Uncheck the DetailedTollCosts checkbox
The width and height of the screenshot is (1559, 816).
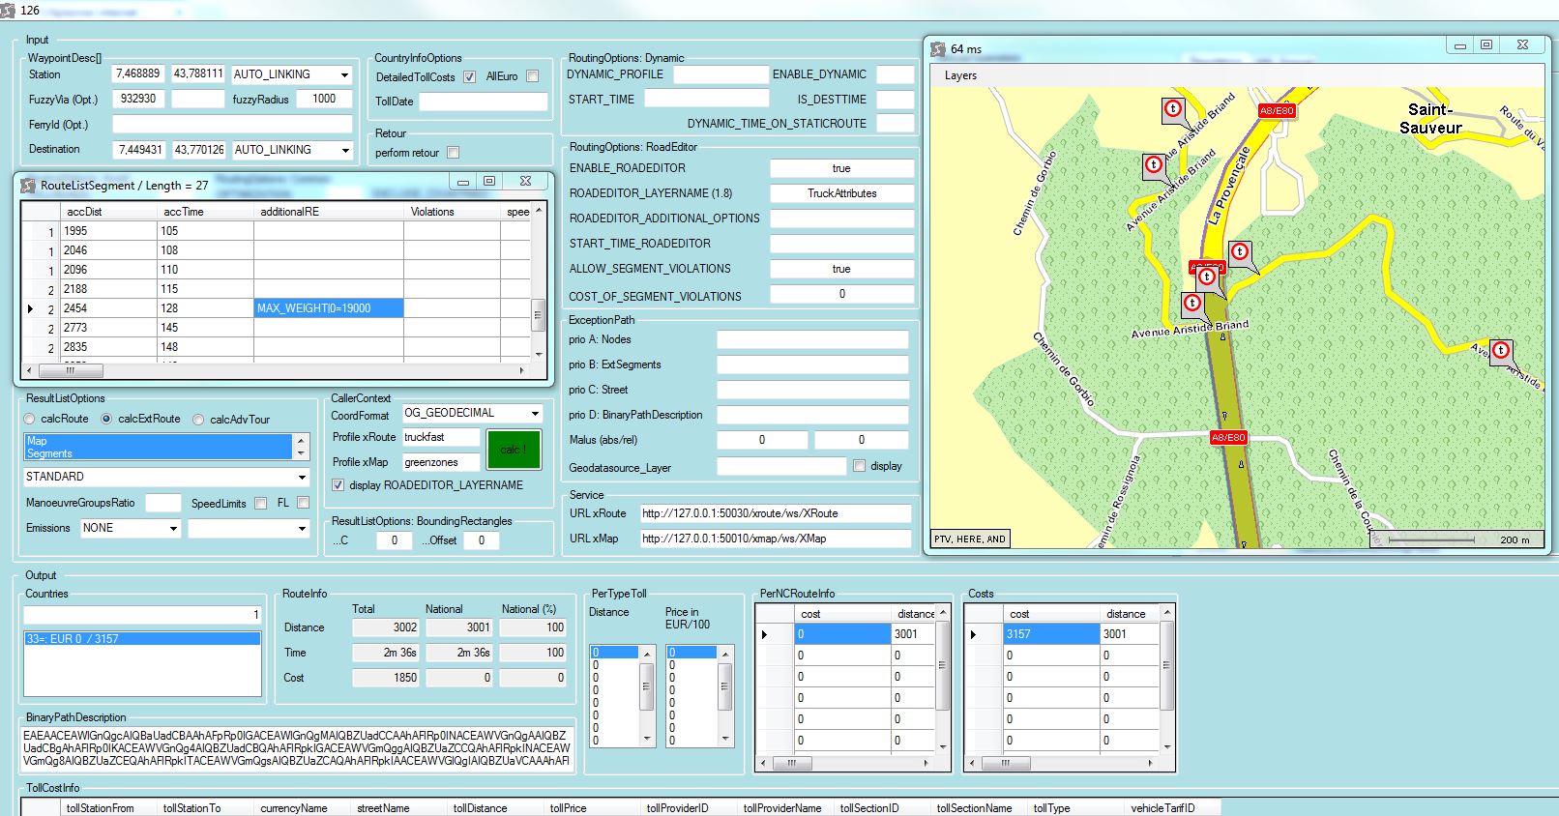click(469, 76)
